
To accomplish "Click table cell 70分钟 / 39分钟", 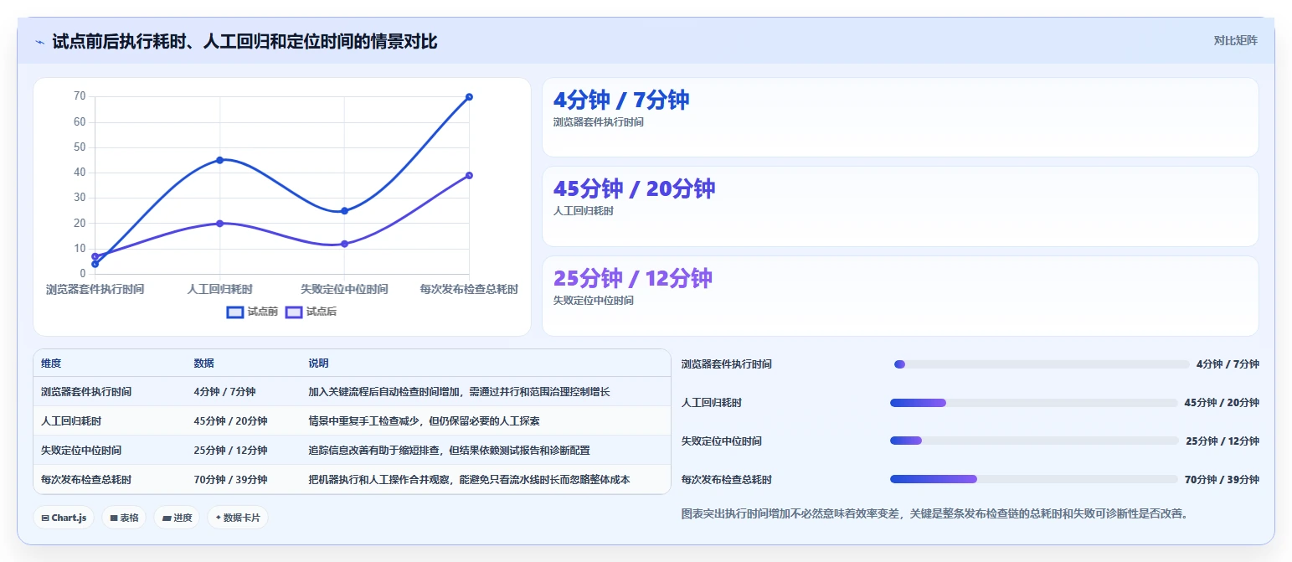I will [x=230, y=480].
